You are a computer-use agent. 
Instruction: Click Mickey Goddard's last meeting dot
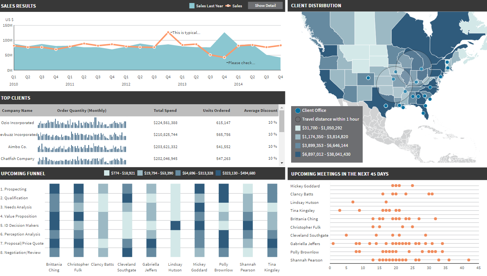tap(412, 186)
